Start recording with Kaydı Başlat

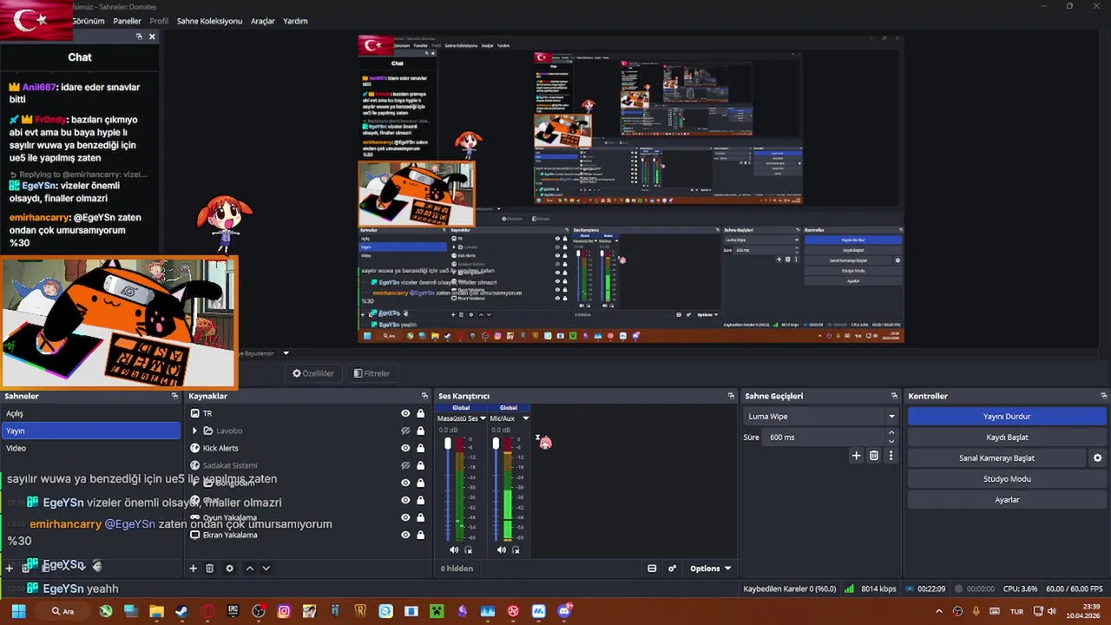(1007, 437)
